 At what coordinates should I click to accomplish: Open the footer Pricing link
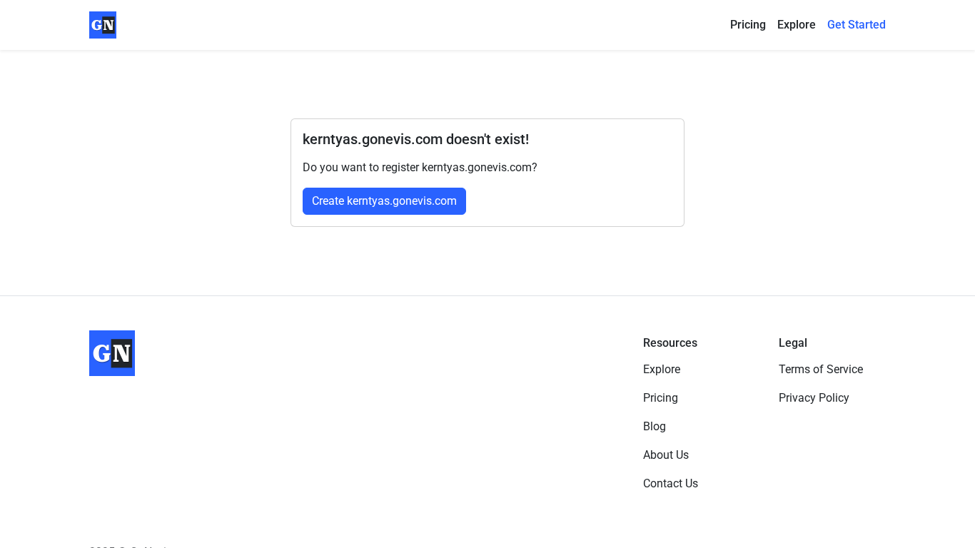[x=660, y=398]
